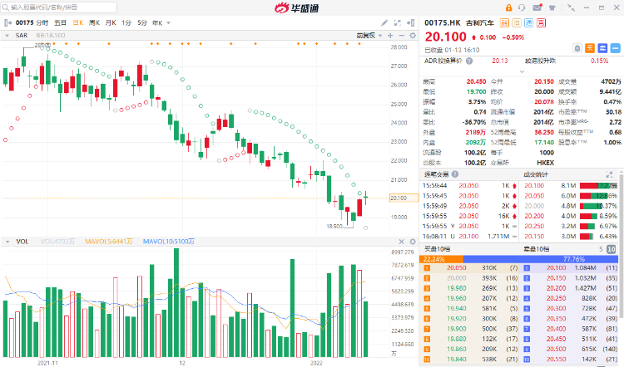The height and width of the screenshot is (367, 624).
Task: Select the 5分 five-minute chart tab
Action: (142, 23)
